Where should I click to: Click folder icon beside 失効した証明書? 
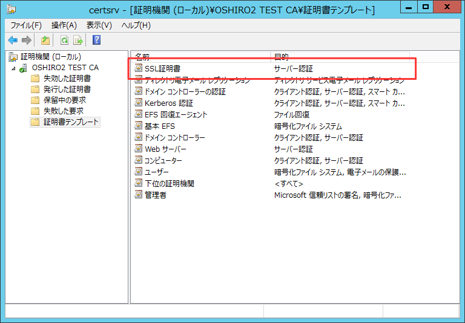[35, 79]
